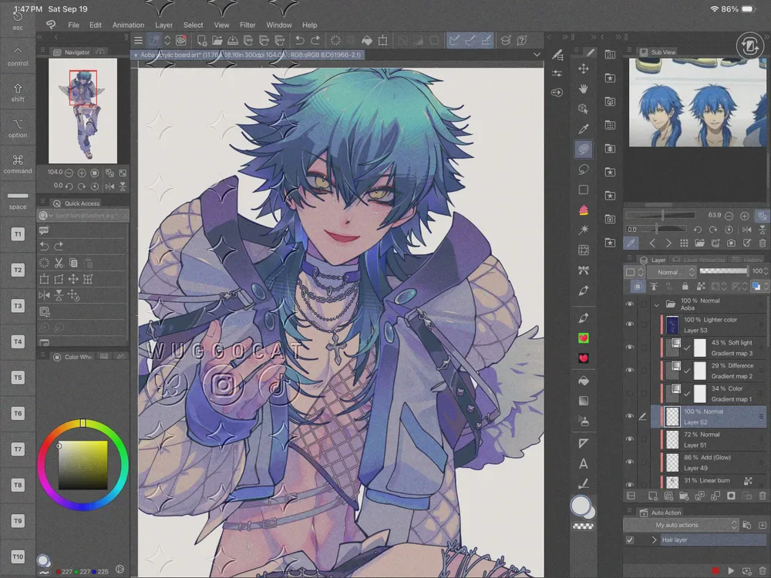Open the canvas tab list chevron
This screenshot has height=578, width=771.
(537, 55)
